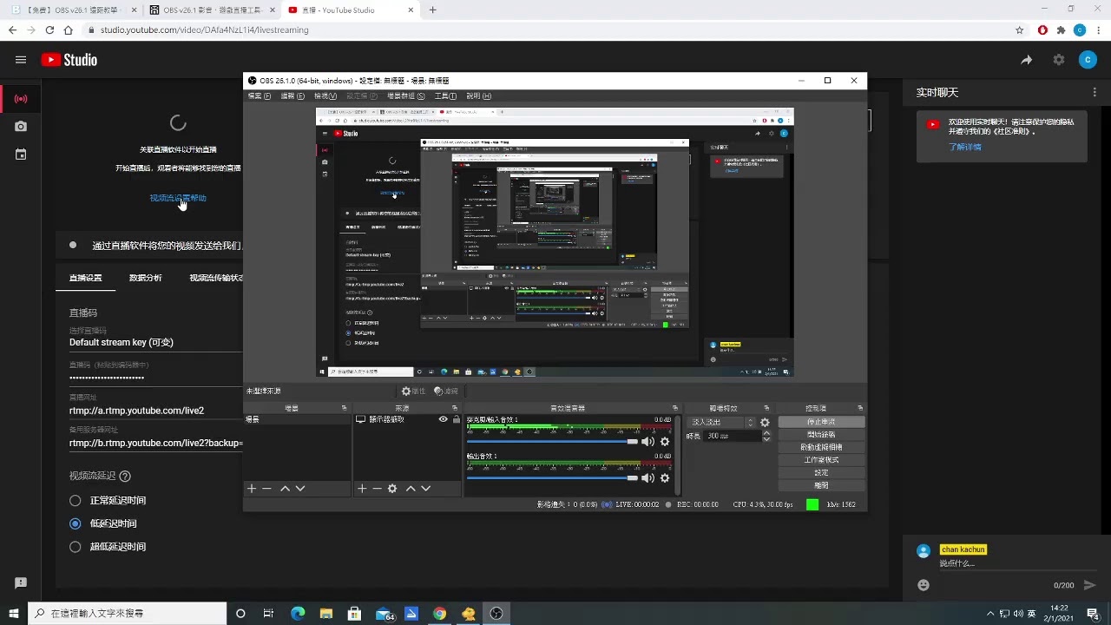The width and height of the screenshot is (1111, 625).
Task: Toggle the lock on display capture source
Action: point(457,419)
